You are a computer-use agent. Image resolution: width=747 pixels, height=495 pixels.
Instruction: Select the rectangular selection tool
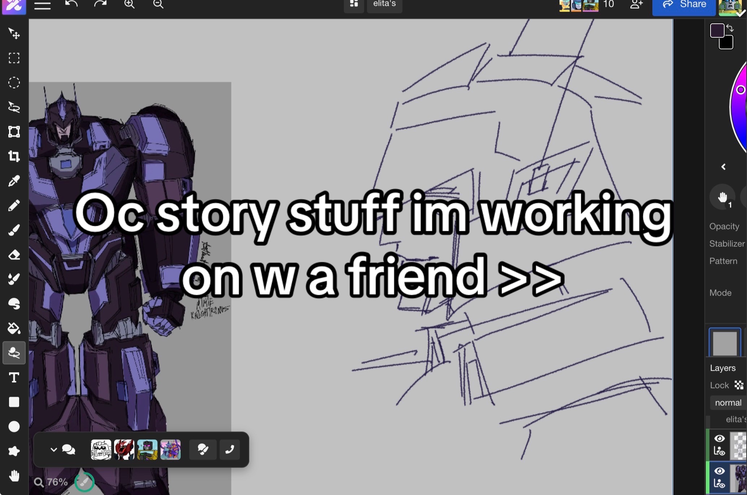[x=14, y=58]
